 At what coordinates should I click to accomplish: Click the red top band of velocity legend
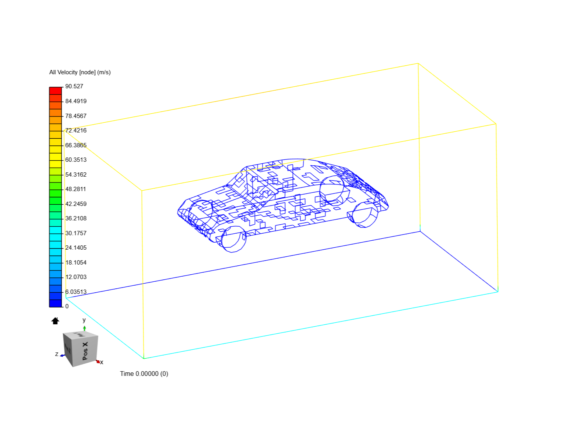(x=55, y=91)
